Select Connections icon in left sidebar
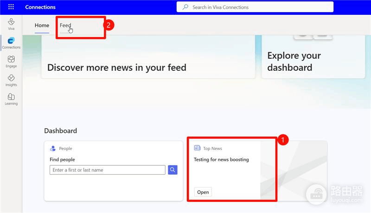Viewport: 371px width, 213px height. click(11, 43)
